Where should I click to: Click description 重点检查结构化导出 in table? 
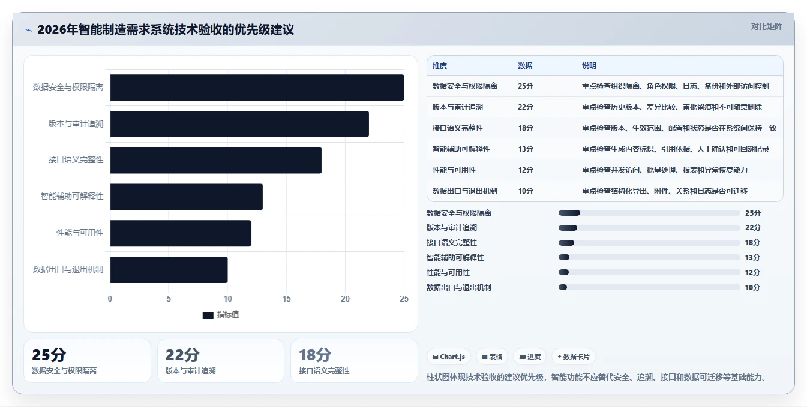pyautogui.click(x=665, y=191)
